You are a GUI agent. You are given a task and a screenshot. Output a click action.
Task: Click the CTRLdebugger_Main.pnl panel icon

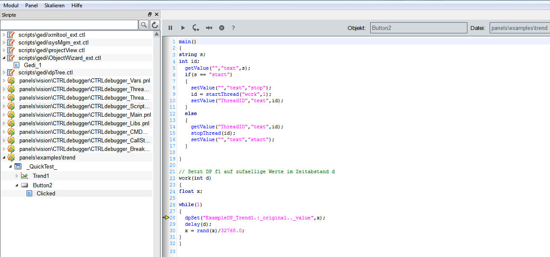click(x=12, y=115)
